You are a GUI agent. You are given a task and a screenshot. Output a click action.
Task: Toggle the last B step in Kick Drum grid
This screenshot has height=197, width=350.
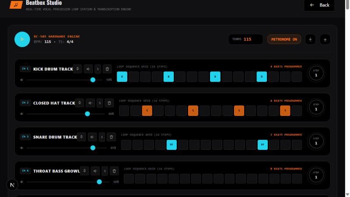click(x=262, y=77)
